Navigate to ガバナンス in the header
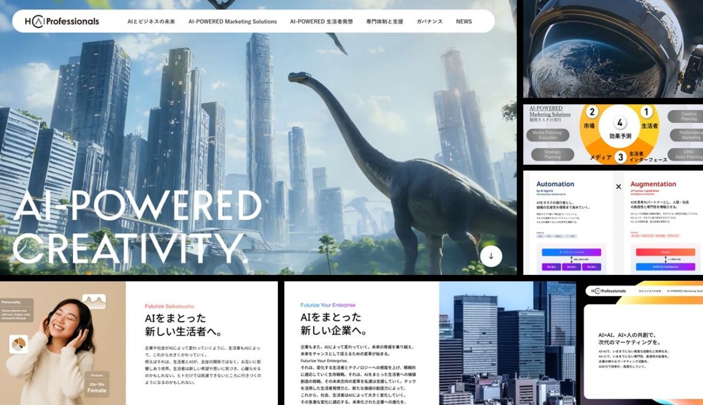 [429, 22]
